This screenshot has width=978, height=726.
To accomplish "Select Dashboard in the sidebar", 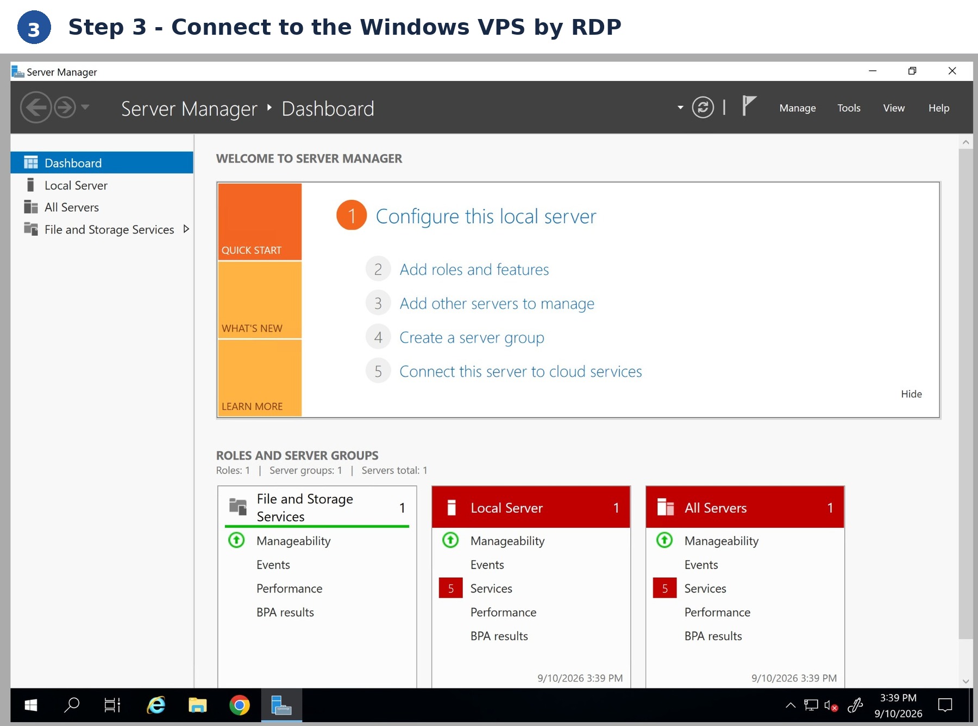I will (x=102, y=163).
